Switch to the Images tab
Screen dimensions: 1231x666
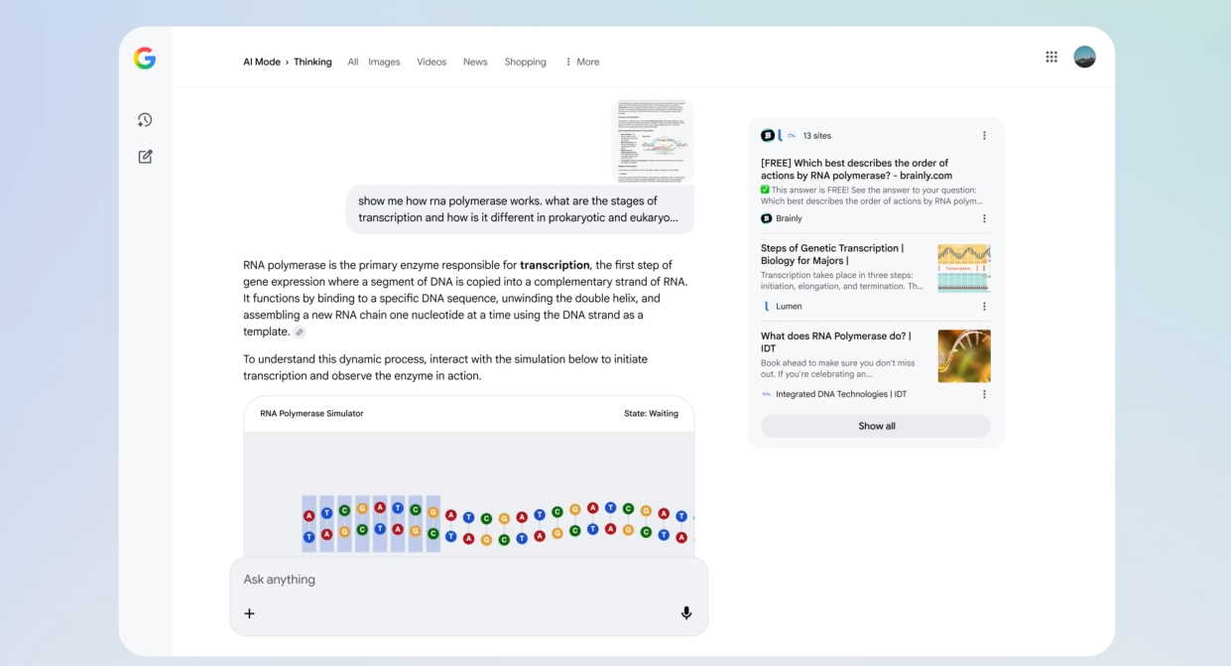tap(384, 62)
